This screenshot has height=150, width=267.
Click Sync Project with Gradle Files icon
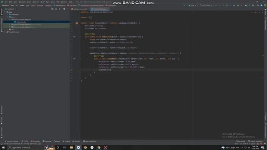point(246,5)
